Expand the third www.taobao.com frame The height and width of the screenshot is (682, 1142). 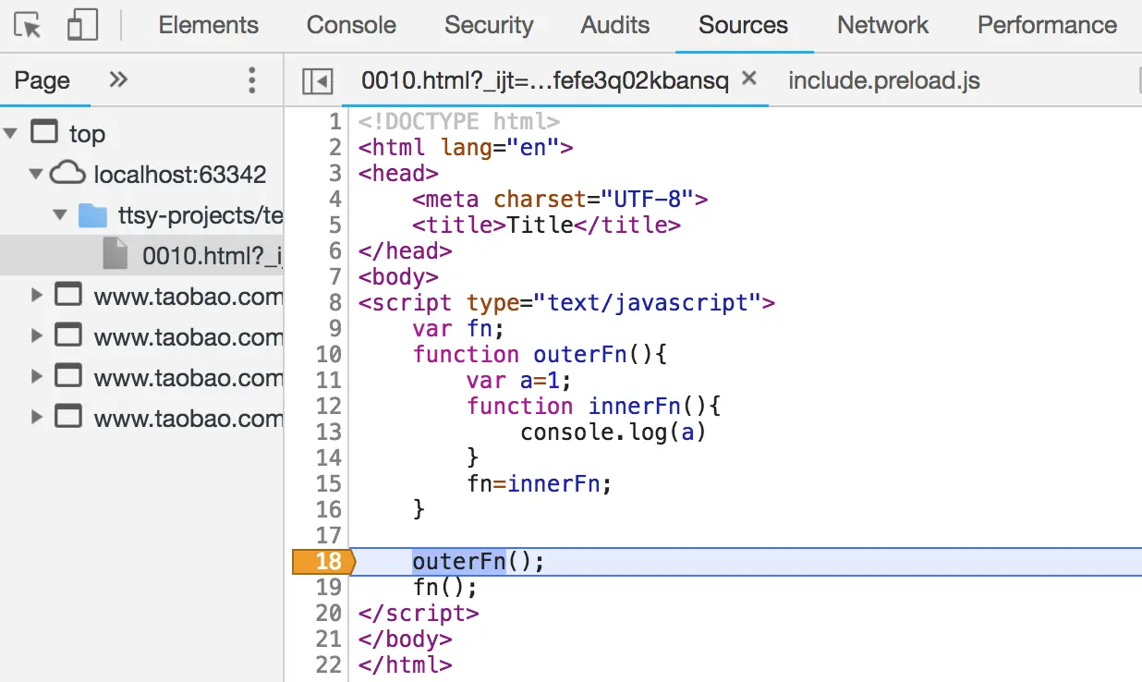[36, 377]
